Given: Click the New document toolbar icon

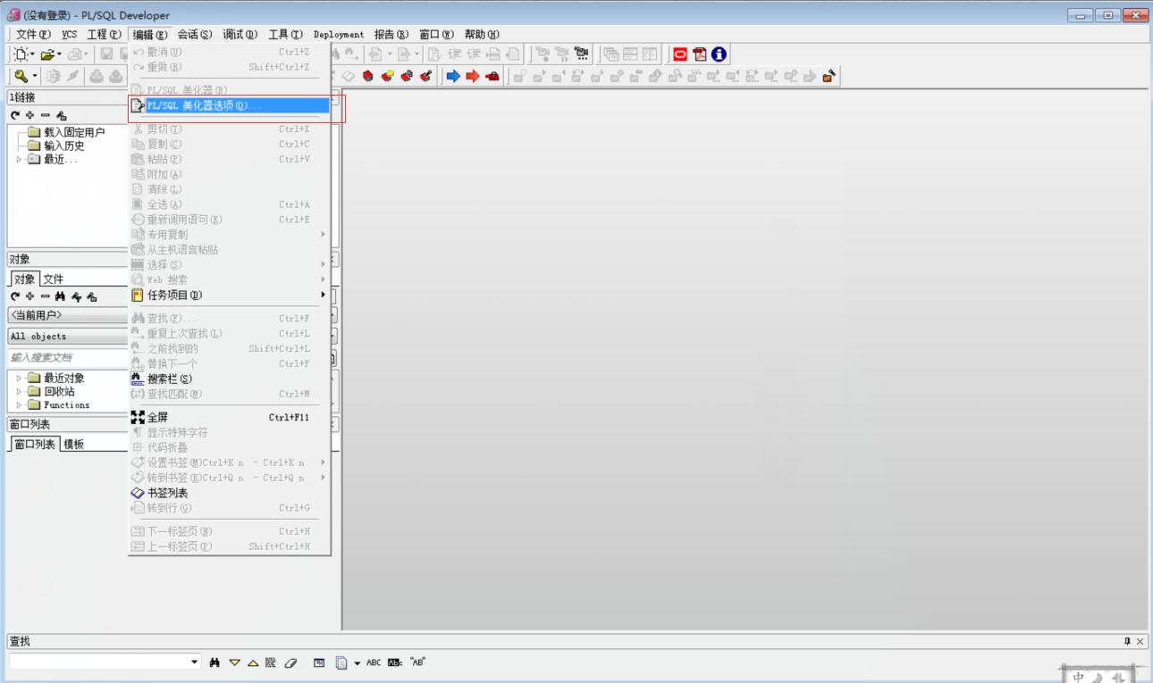Looking at the screenshot, I should point(20,54).
